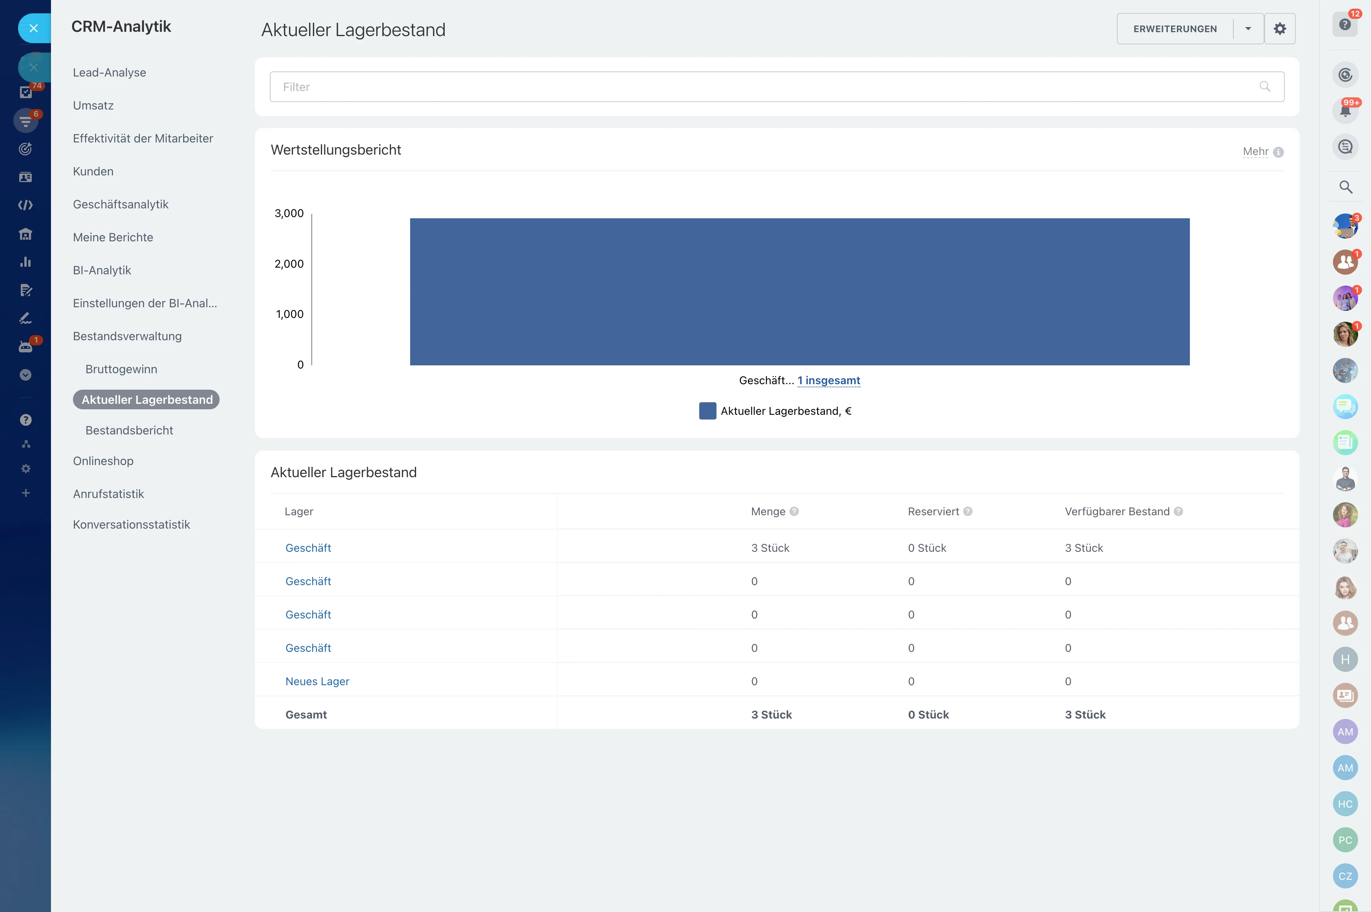This screenshot has height=912, width=1371.
Task: Open the CRM funnel icon with badge 6
Action: coord(25,120)
